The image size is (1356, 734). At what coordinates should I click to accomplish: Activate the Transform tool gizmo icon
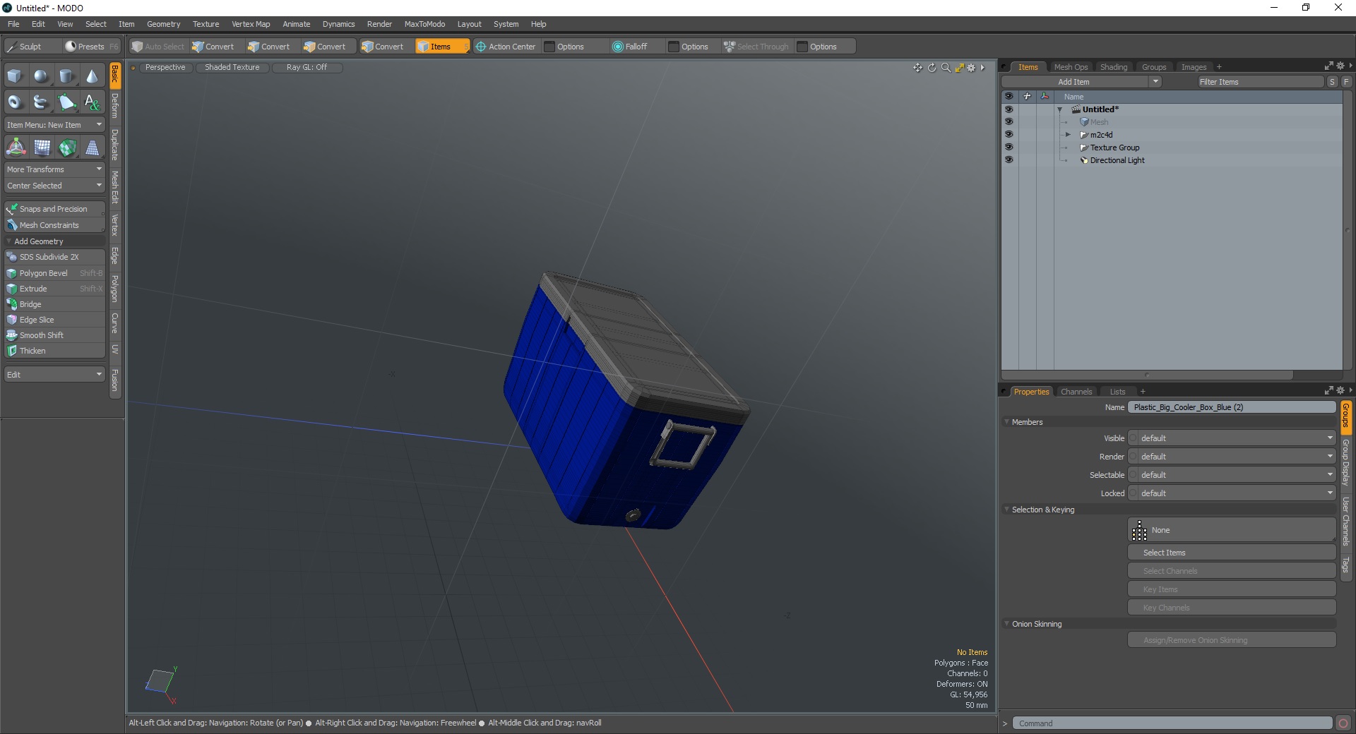point(16,148)
